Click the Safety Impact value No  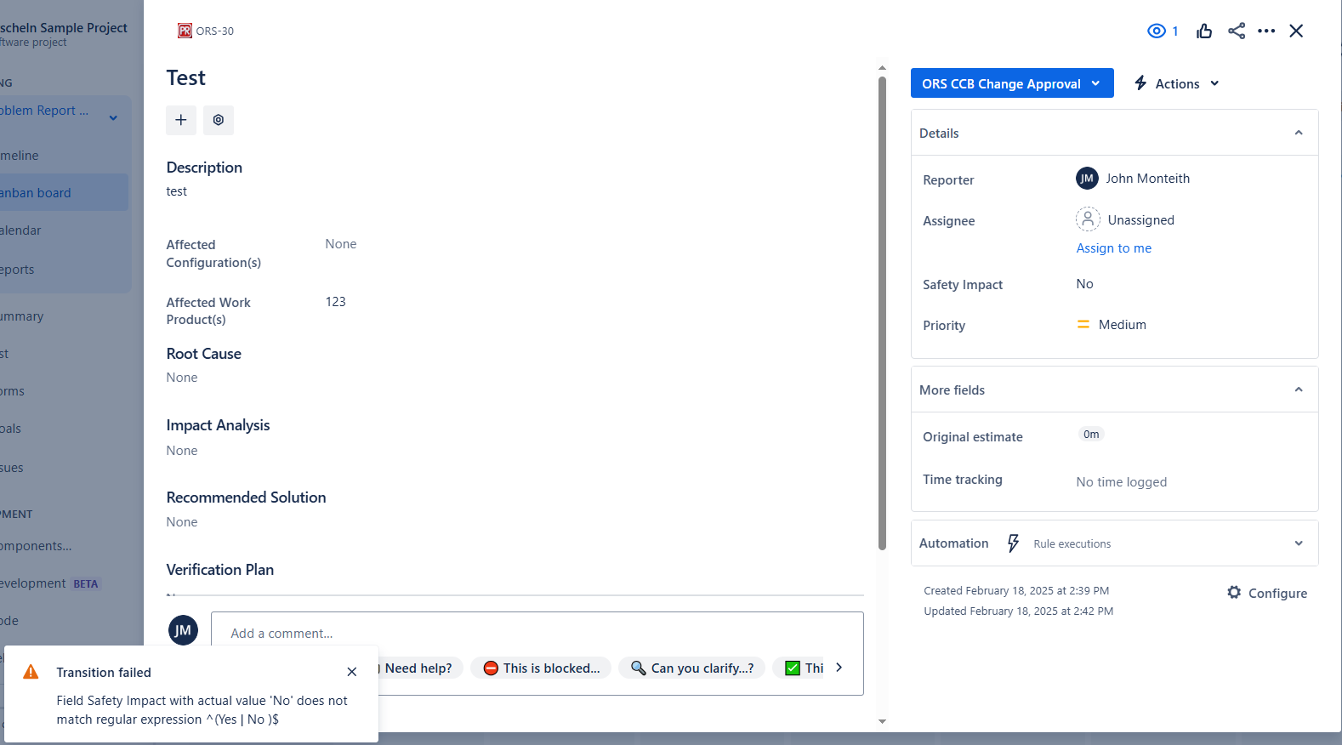coord(1085,284)
